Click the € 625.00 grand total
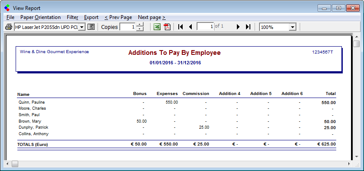Screen dimensions: 364x171 click(327, 144)
